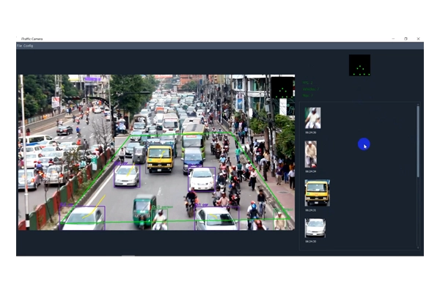440x293 pixels.
Task: Select the white car detection thumbnail
Action: click(x=315, y=227)
